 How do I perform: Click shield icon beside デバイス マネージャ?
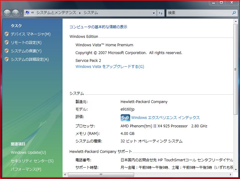coord(7,34)
